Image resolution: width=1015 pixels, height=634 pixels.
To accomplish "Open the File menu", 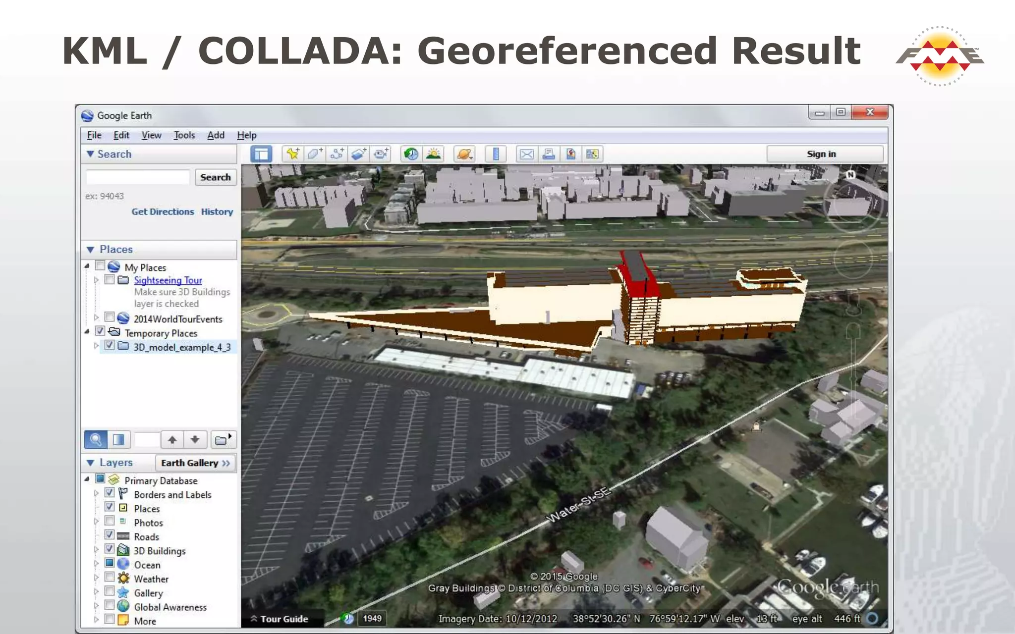I will coord(94,135).
